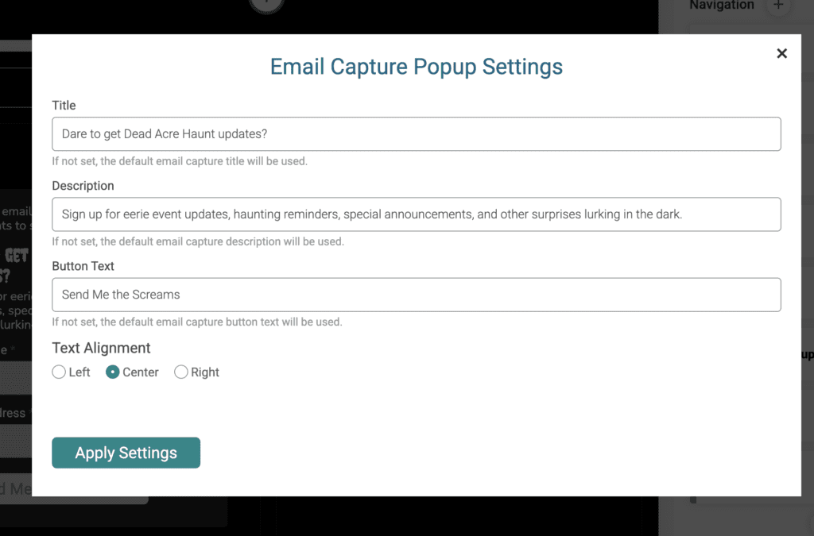
Task: Select the Left text alignment radio
Action: (x=59, y=372)
